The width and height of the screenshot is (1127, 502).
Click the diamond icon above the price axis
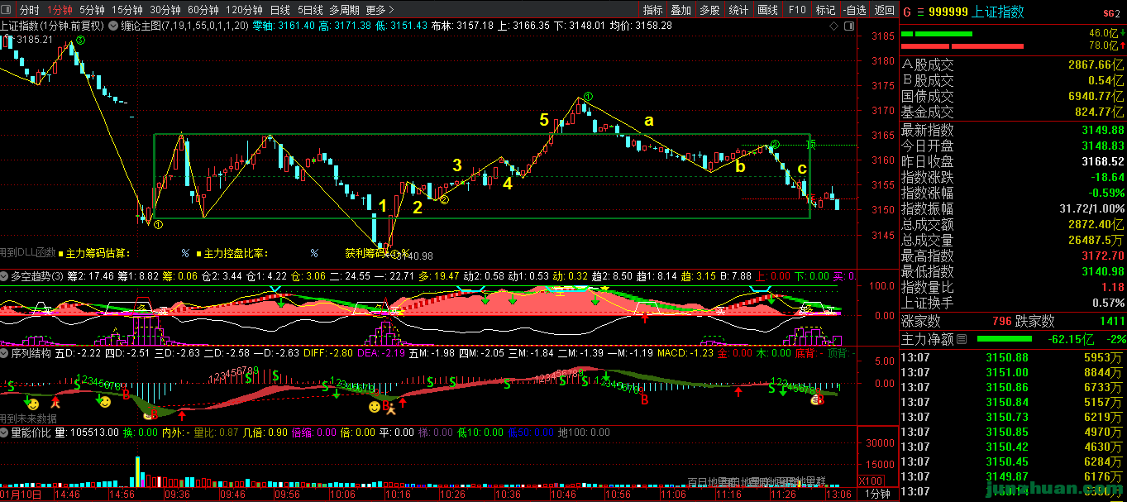pyautogui.click(x=834, y=26)
